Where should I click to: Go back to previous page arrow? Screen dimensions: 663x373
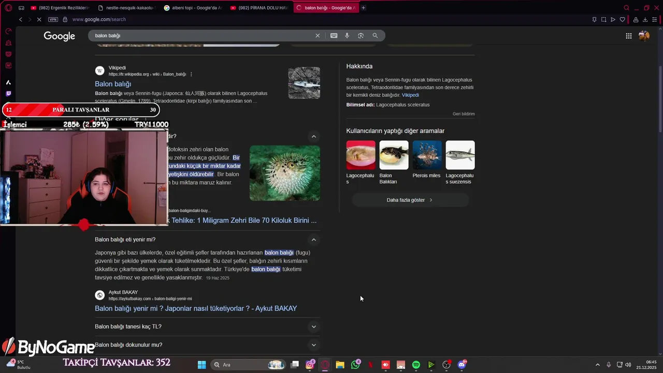(21, 19)
